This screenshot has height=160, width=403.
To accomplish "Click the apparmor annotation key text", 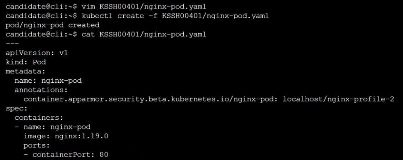I will click(151, 99).
